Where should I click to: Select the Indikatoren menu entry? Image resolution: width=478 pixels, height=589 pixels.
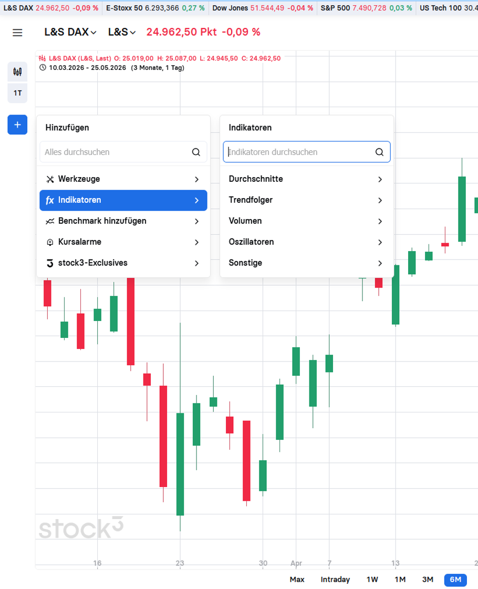(123, 200)
